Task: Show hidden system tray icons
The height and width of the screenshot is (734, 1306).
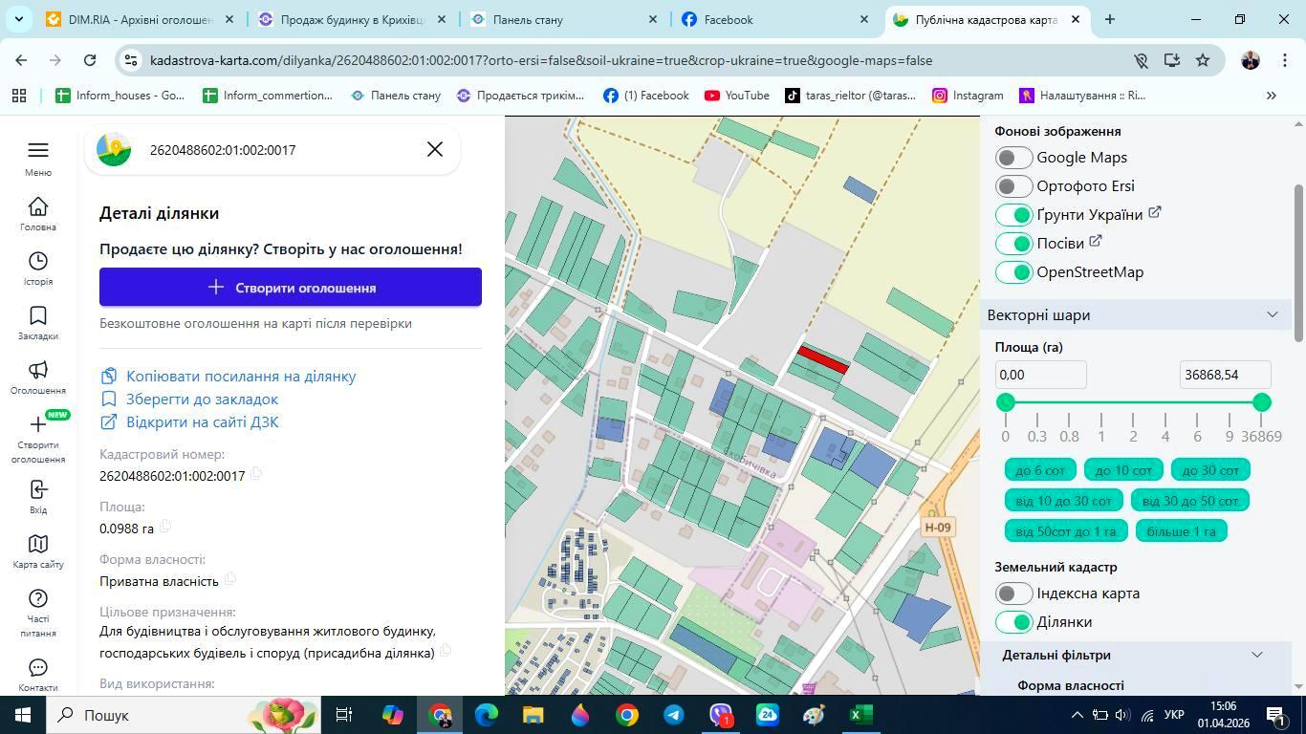Action: pos(1077,715)
